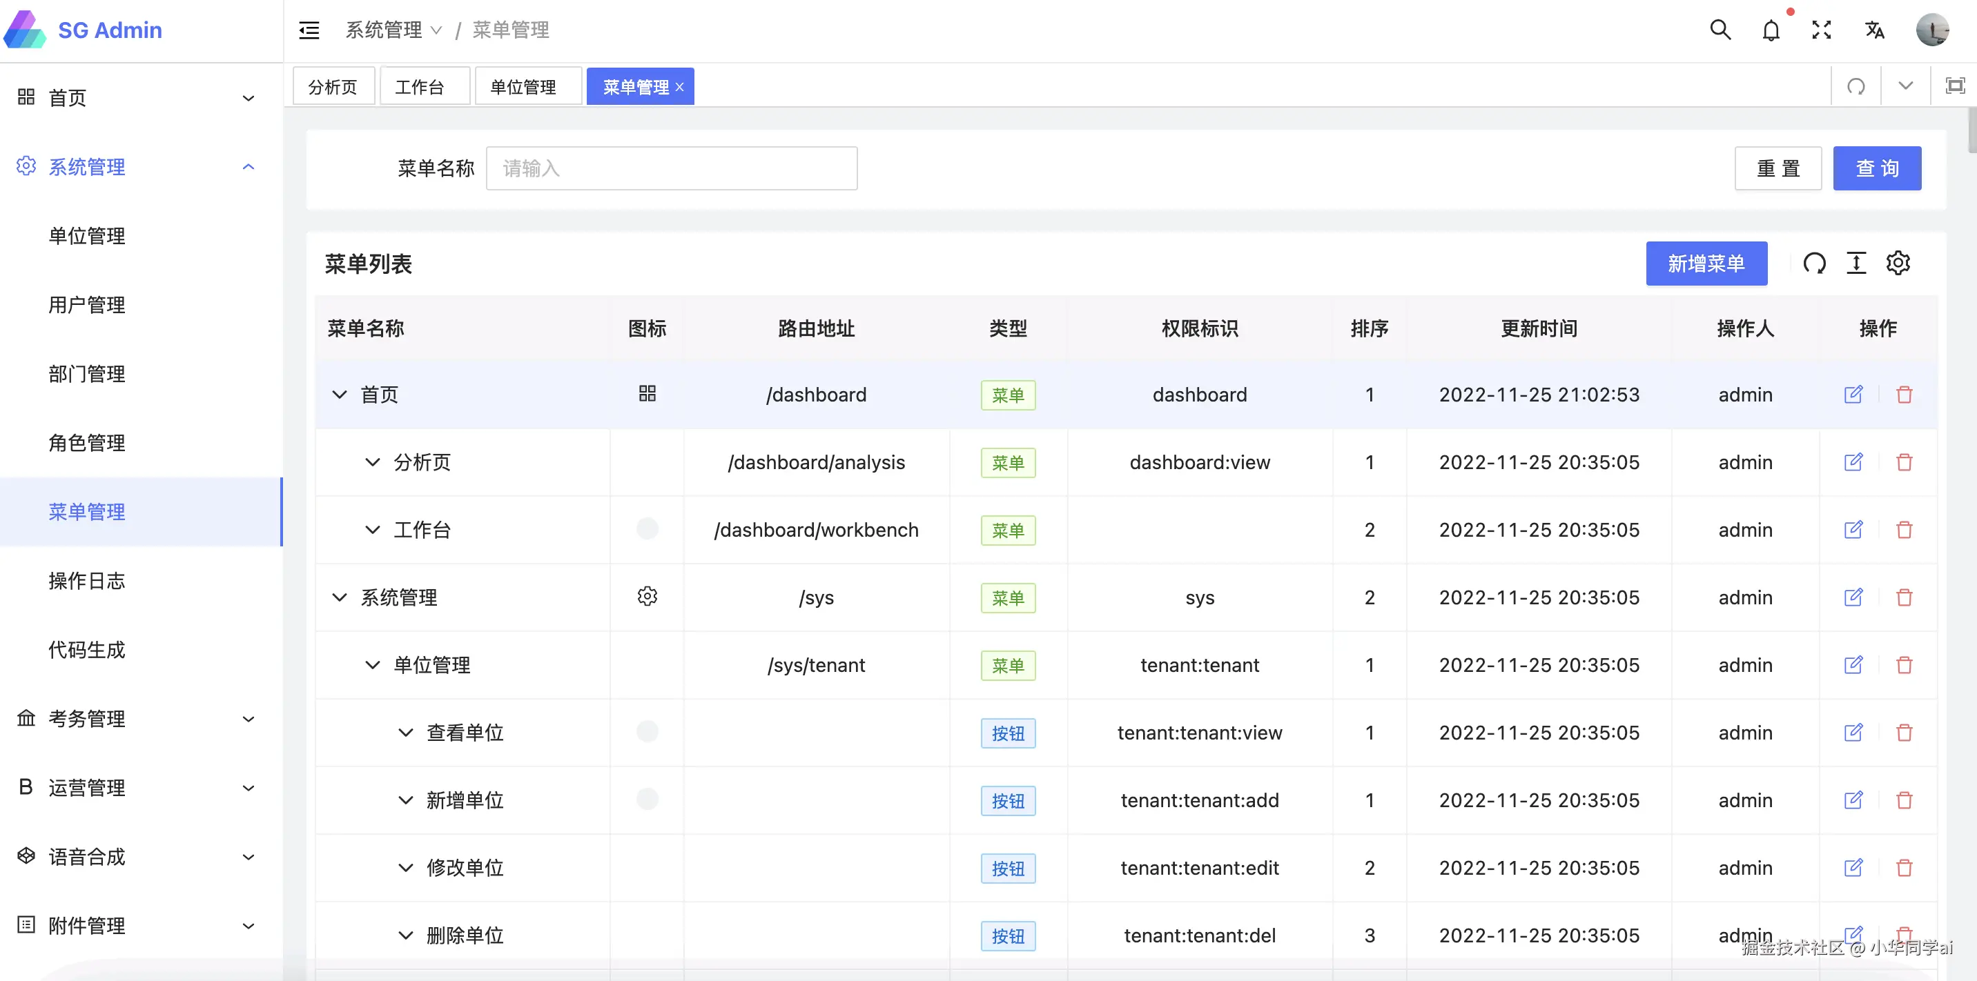
Task: Click edit icon for the 首页 row
Action: 1853,394
